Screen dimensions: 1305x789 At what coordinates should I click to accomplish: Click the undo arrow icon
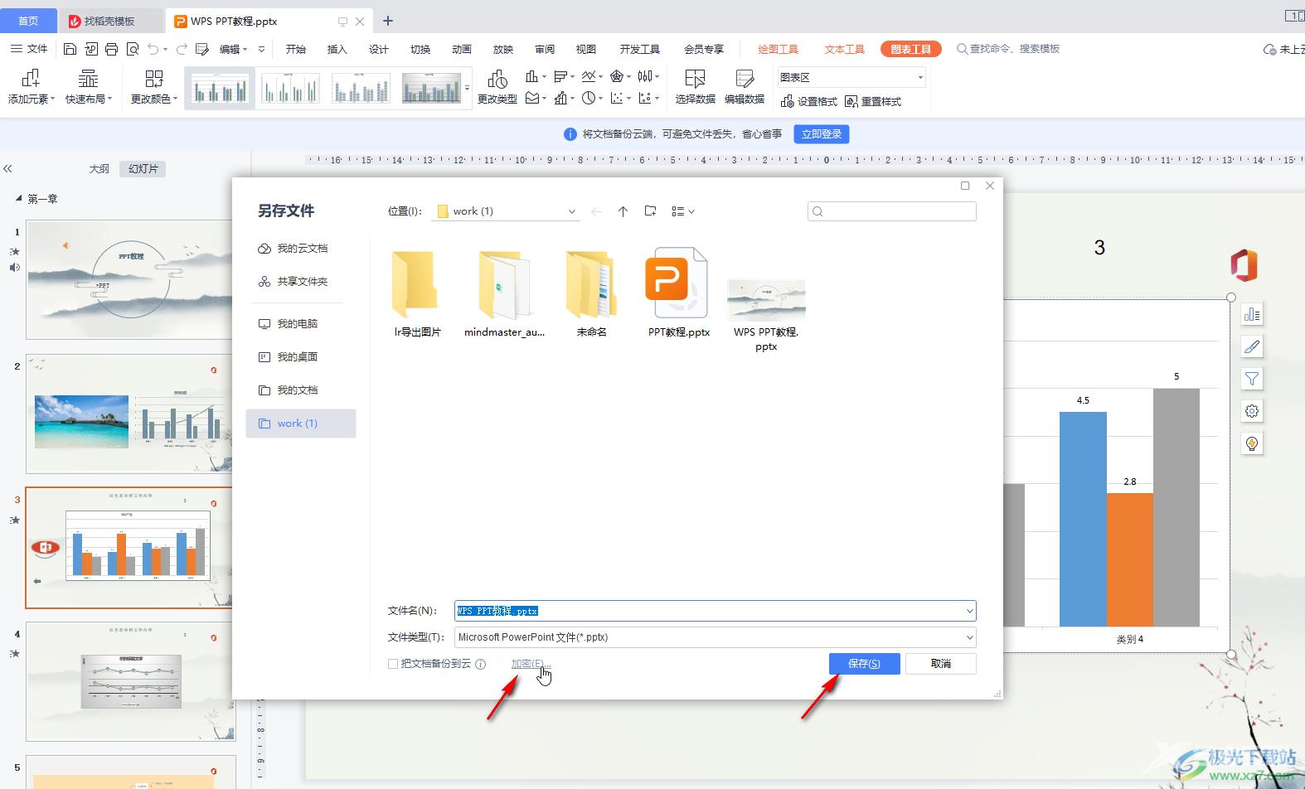coord(153,50)
